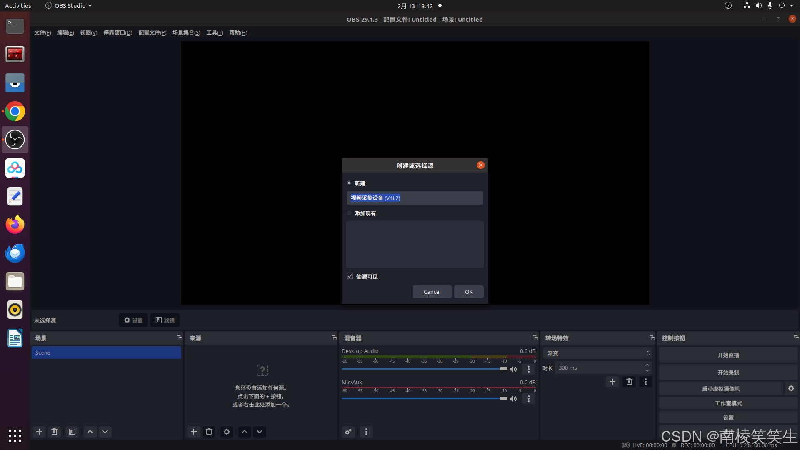Open the 停靠窗口 menu
Viewport: 800px width, 450px height.
pyautogui.click(x=117, y=33)
